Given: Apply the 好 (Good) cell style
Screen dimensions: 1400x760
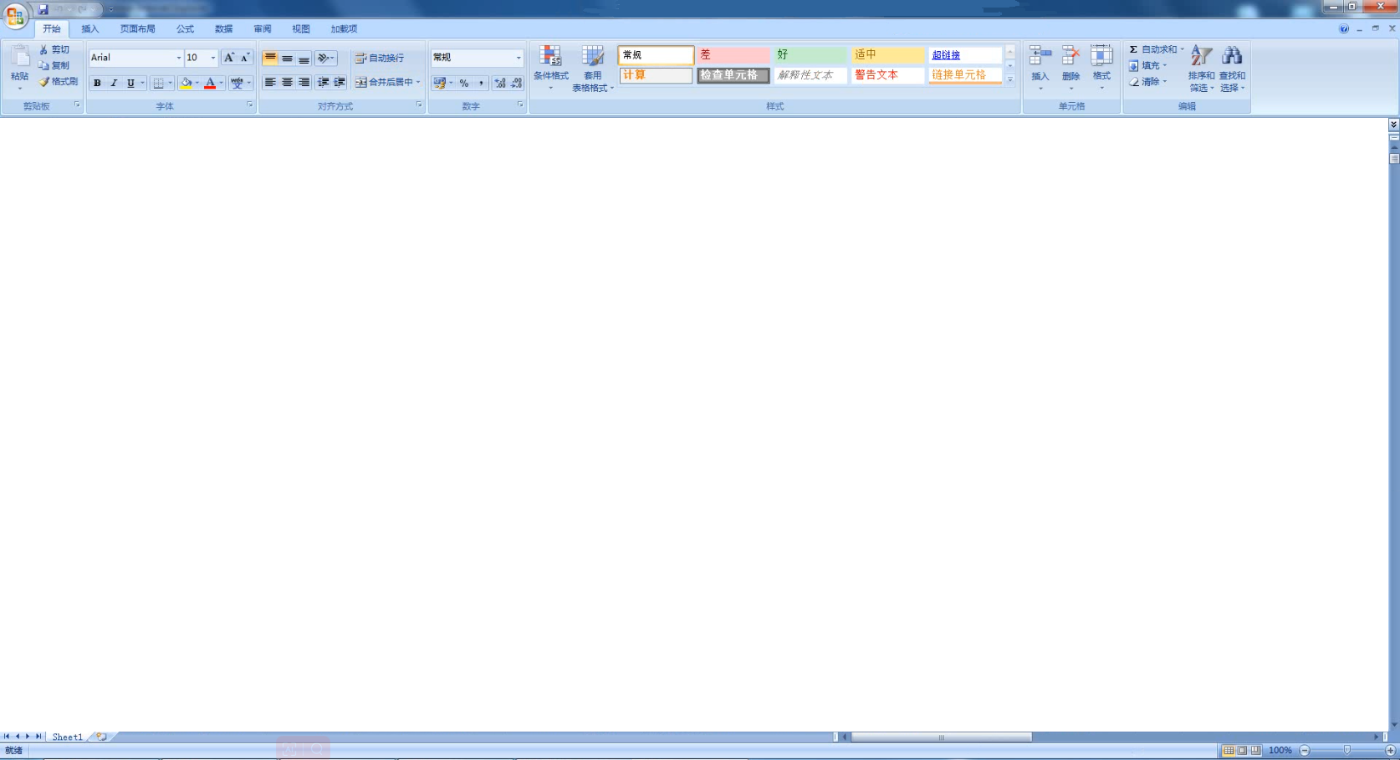Looking at the screenshot, I should click(x=810, y=55).
